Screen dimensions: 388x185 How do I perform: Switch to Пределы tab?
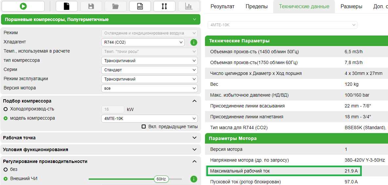pos(256,7)
